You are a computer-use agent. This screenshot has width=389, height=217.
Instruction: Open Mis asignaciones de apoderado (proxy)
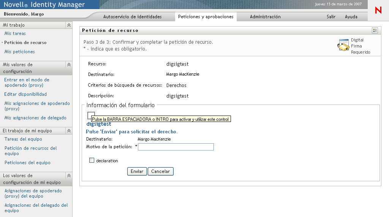[x=37, y=106]
